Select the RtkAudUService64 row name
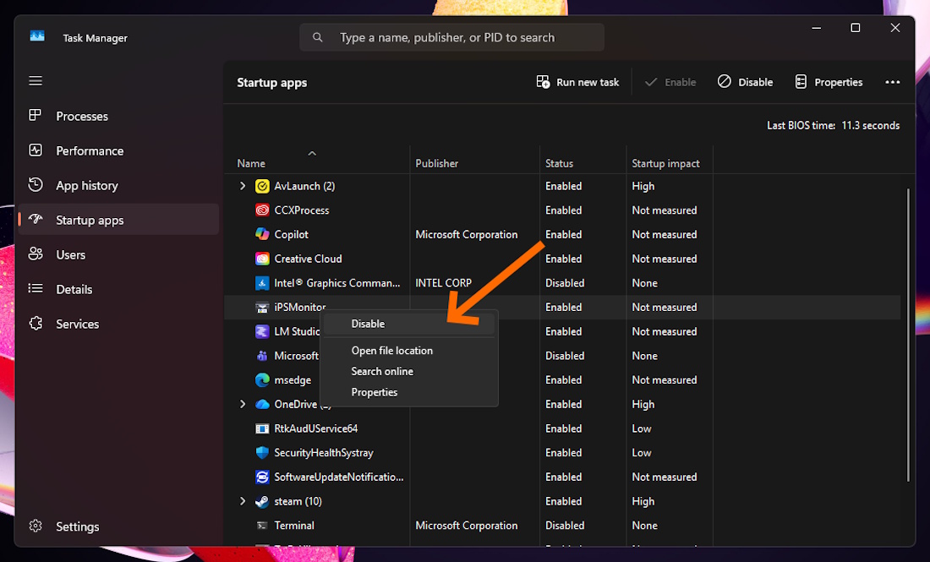This screenshot has width=930, height=562. click(x=315, y=428)
